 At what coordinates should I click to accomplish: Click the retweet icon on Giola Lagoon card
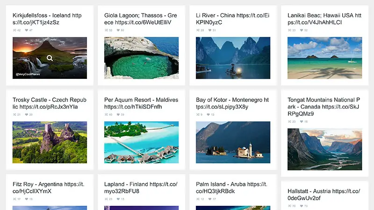(x=106, y=30)
